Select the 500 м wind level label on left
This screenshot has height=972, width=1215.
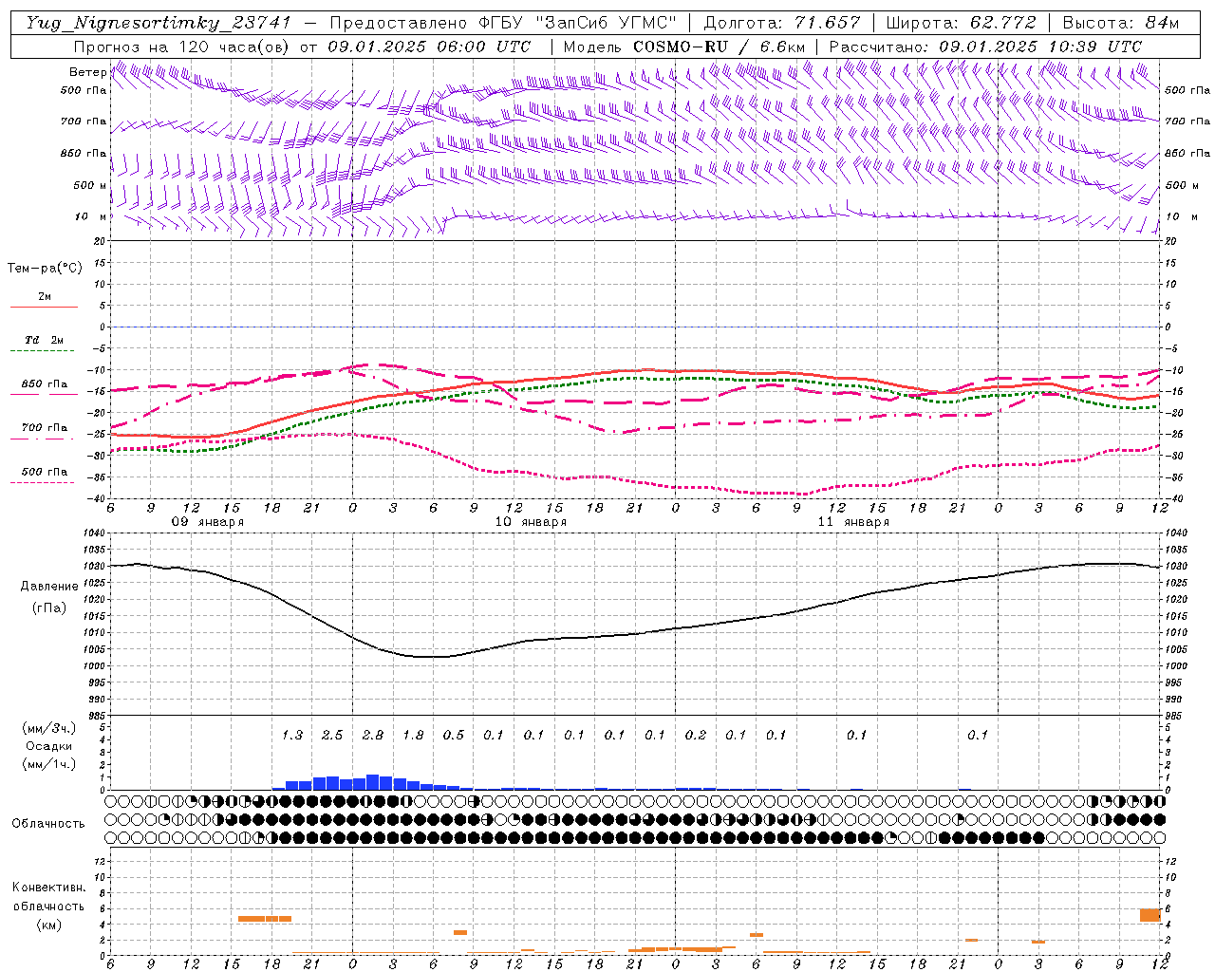[90, 185]
